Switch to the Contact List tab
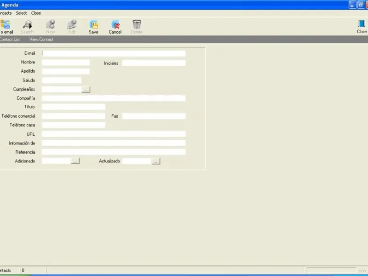Screen dimensions: 368x276 point(10,40)
